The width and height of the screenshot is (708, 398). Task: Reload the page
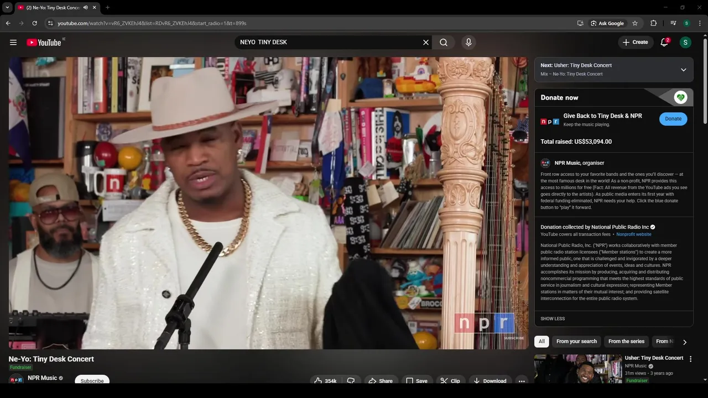pyautogui.click(x=34, y=23)
